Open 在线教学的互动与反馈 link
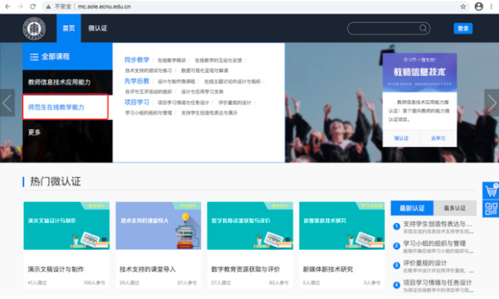Image resolution: width=499 pixels, height=299 pixels. point(218,60)
